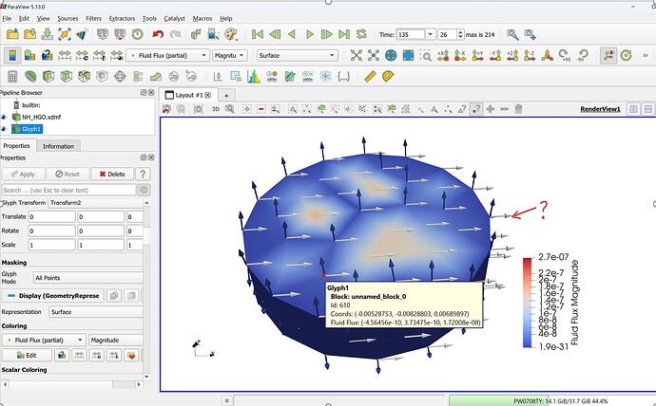Click the Clip filter icon
Image resolution: width=656 pixels, height=406 pixels.
coord(48,76)
